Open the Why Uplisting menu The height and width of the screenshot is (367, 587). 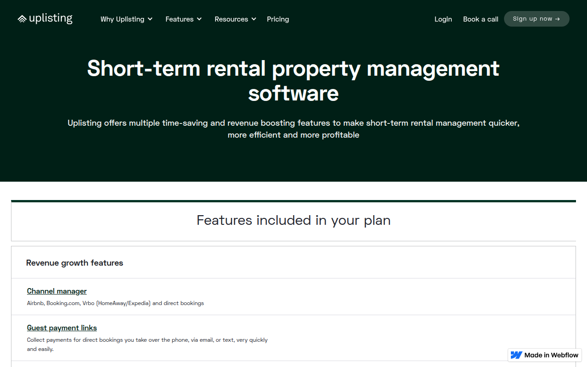pyautogui.click(x=122, y=19)
